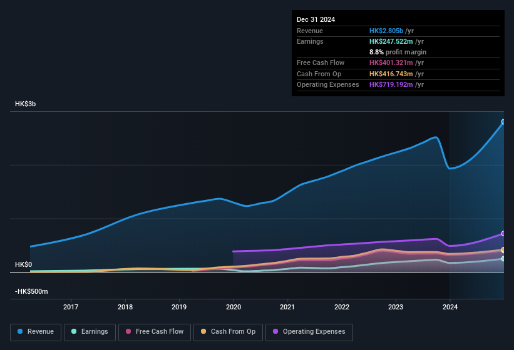Click the Free Cash Flow label in tooltip
This screenshot has width=514, height=350.
tap(321, 62)
